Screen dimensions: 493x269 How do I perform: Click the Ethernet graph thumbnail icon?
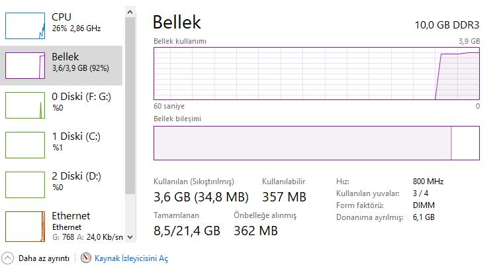[25, 225]
